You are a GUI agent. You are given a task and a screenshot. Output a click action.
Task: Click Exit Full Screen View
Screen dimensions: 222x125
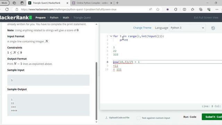click(206, 18)
